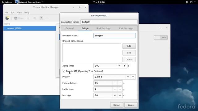Click the Save... button
This screenshot has width=198, height=111.
[131, 105]
